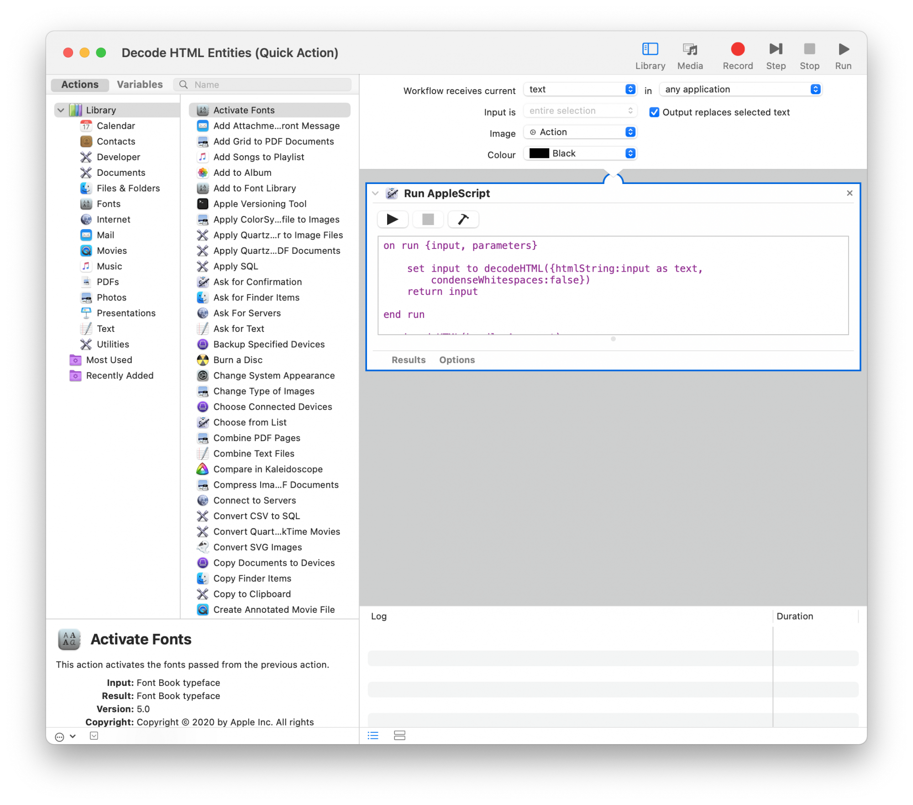Collapse the Run AppleScript action
This screenshot has height=805, width=913.
click(x=375, y=193)
